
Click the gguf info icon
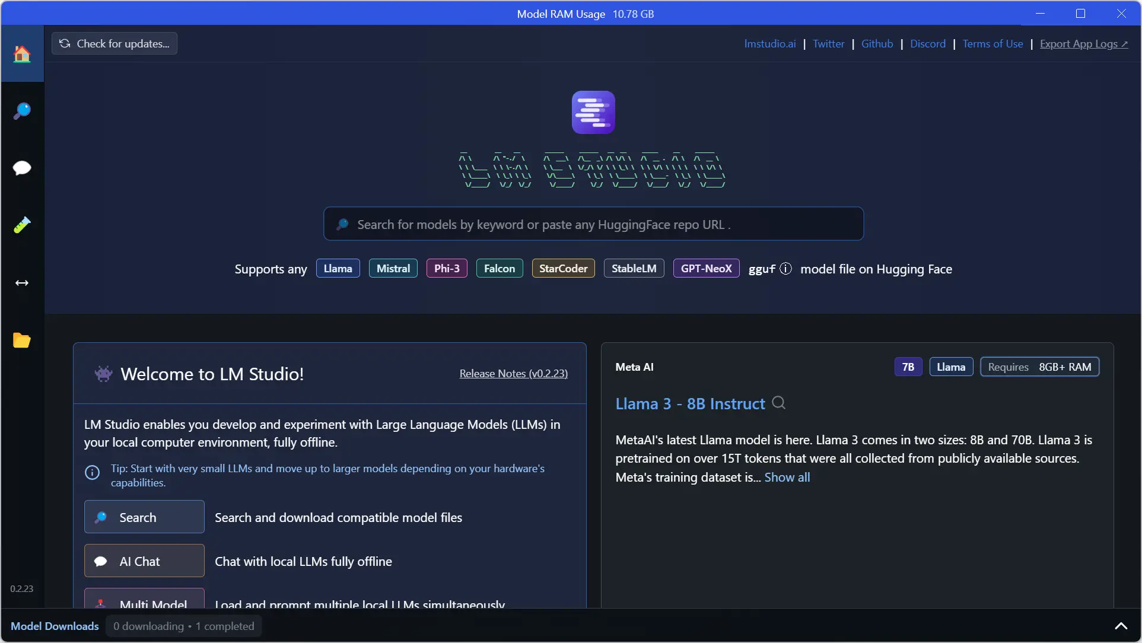[x=785, y=269]
